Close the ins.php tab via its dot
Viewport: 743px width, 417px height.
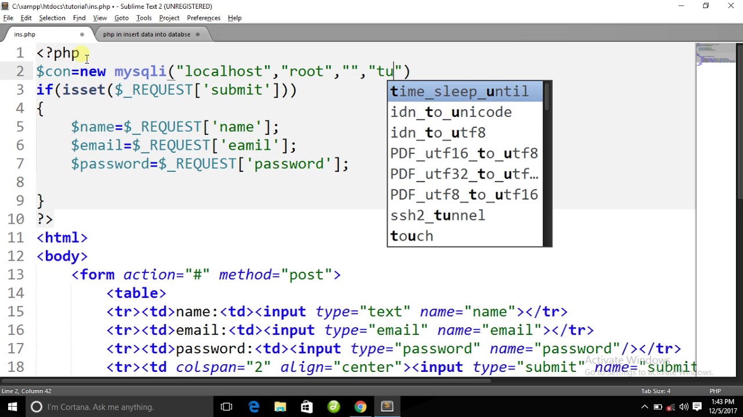[x=82, y=35]
